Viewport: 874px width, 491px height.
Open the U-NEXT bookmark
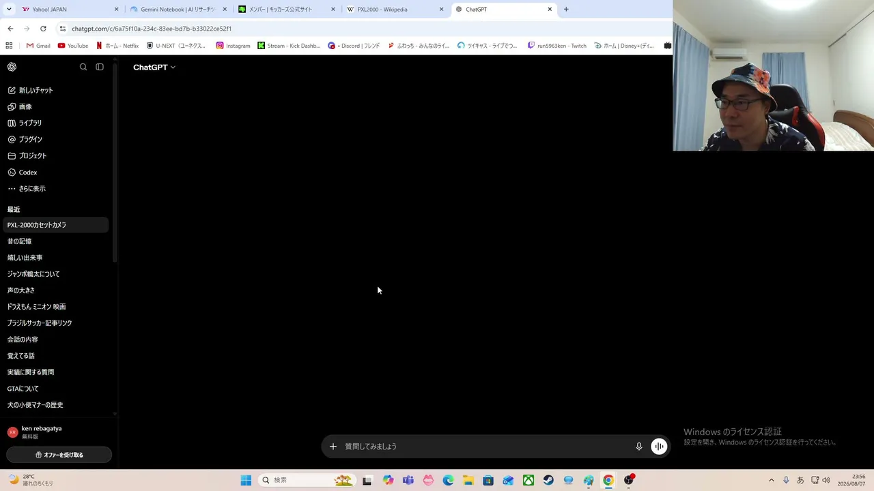176,46
